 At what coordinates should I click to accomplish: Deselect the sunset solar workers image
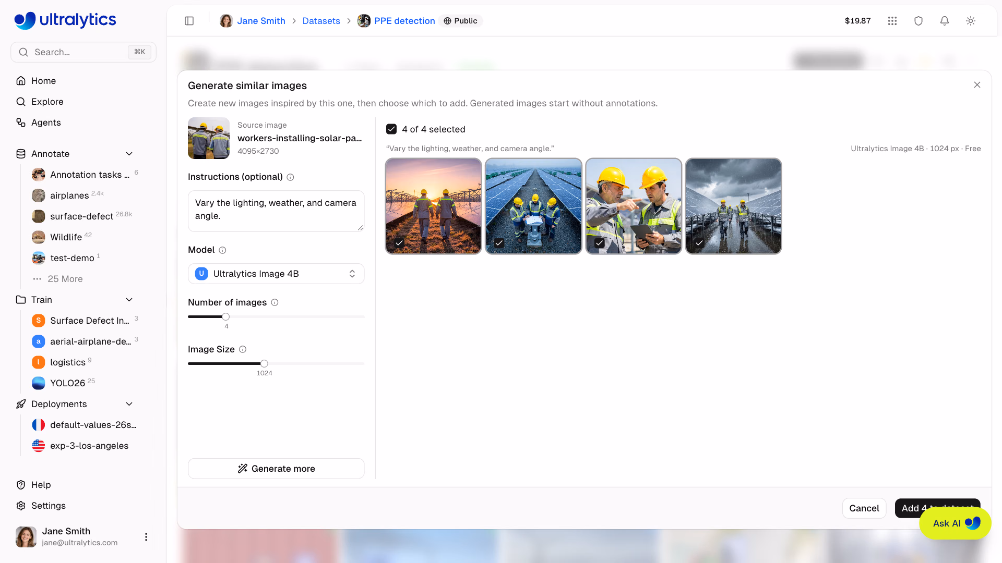point(433,206)
